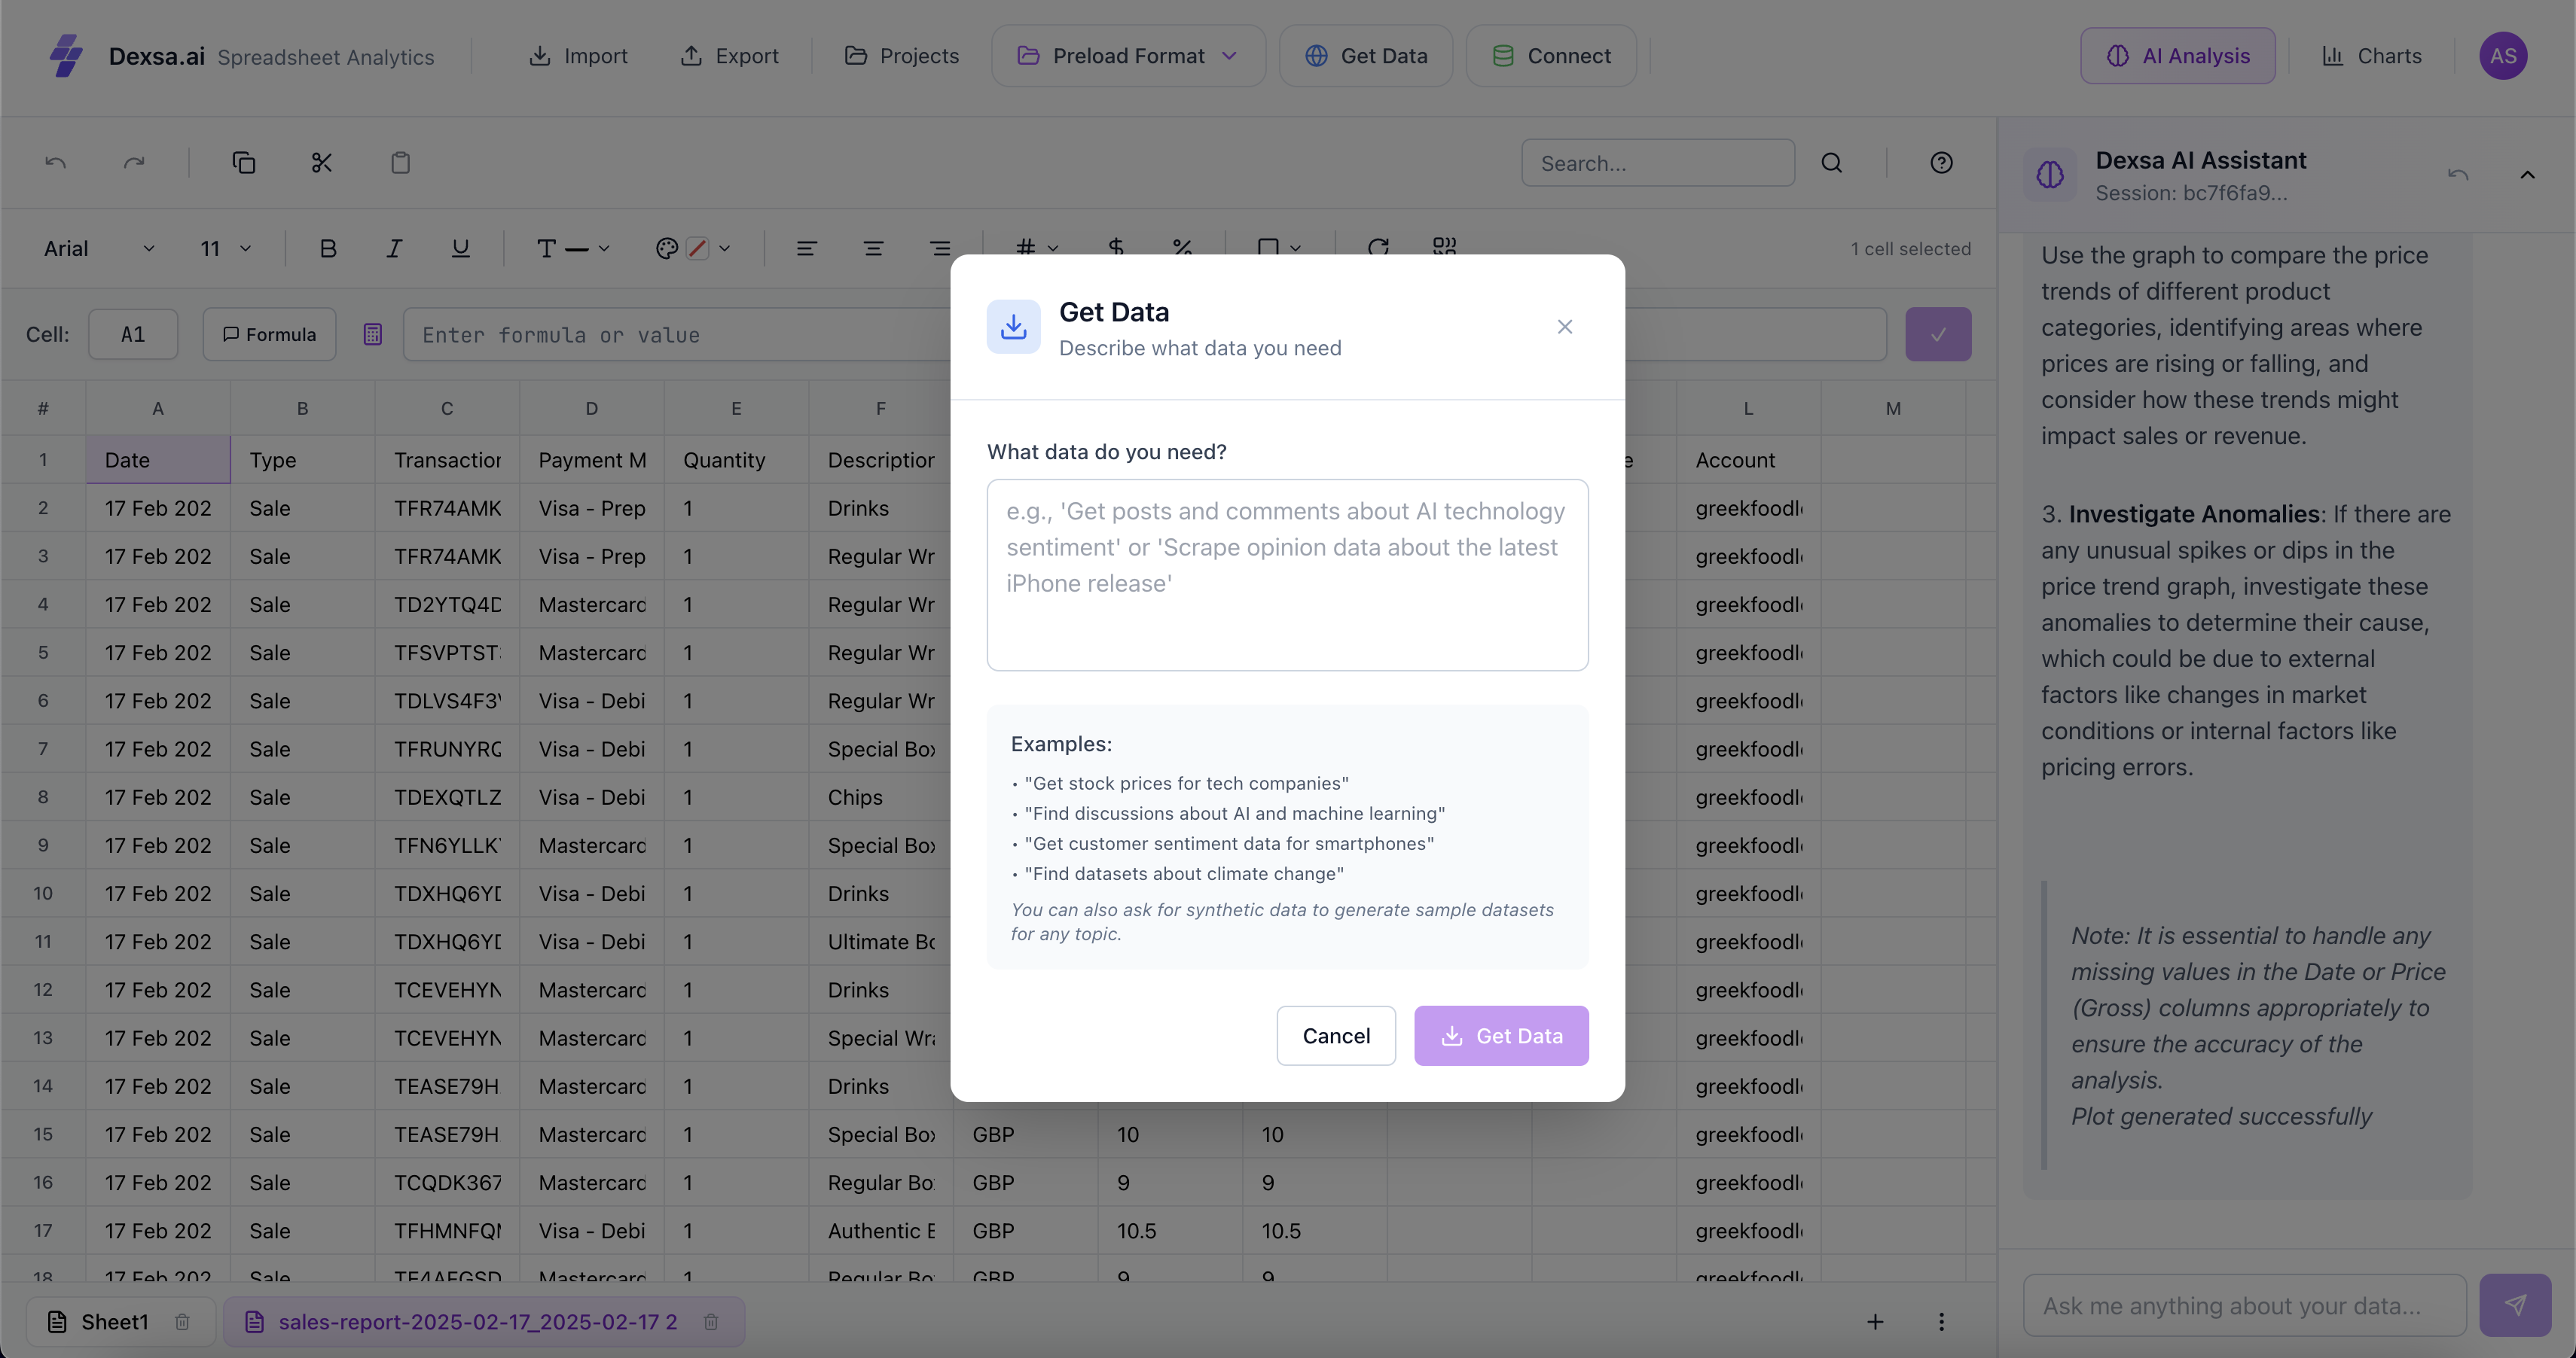Send message in AI assistant

2515,1305
